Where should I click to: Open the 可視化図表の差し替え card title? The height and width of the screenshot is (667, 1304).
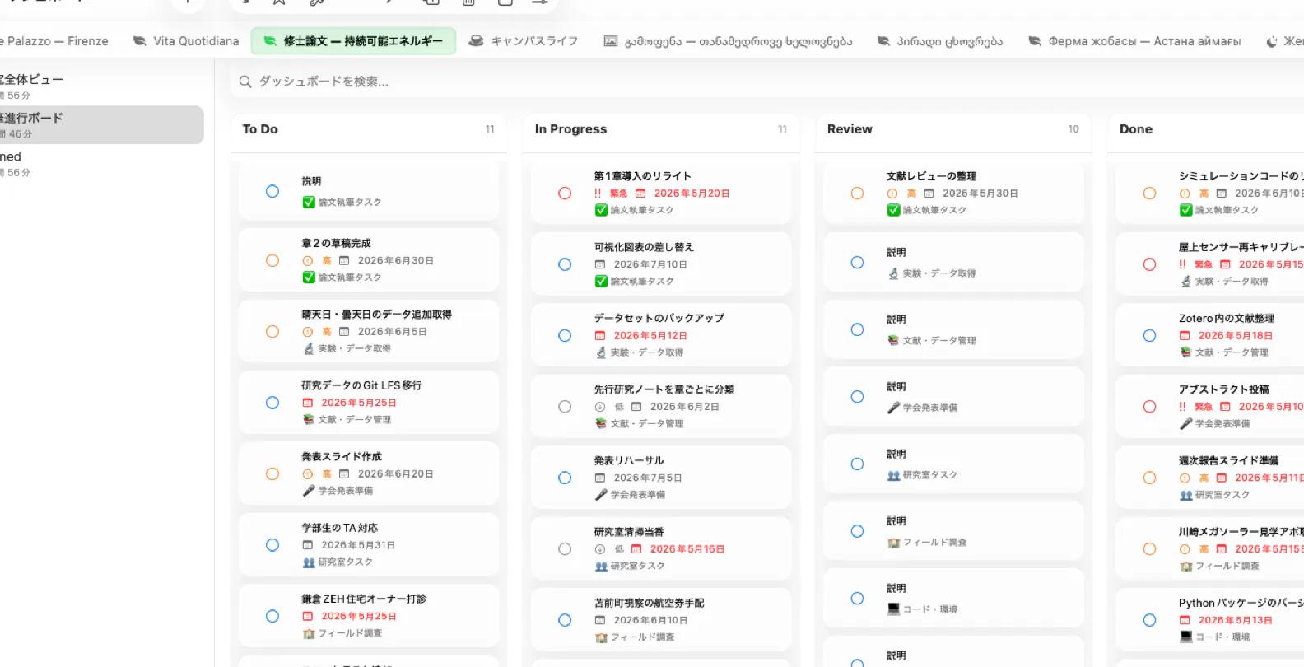point(644,247)
